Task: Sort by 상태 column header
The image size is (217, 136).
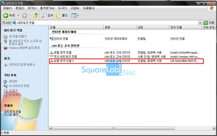Action: tap(152, 27)
